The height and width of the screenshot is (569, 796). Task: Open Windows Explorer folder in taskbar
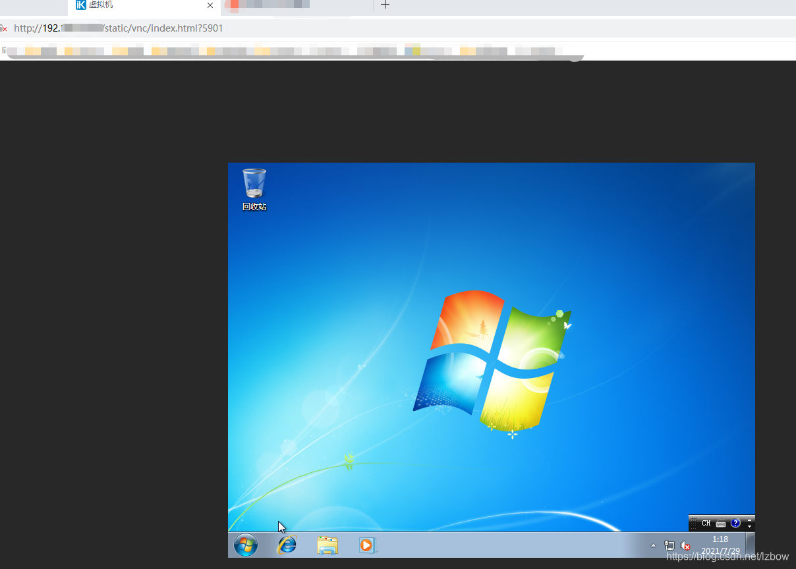pos(327,545)
